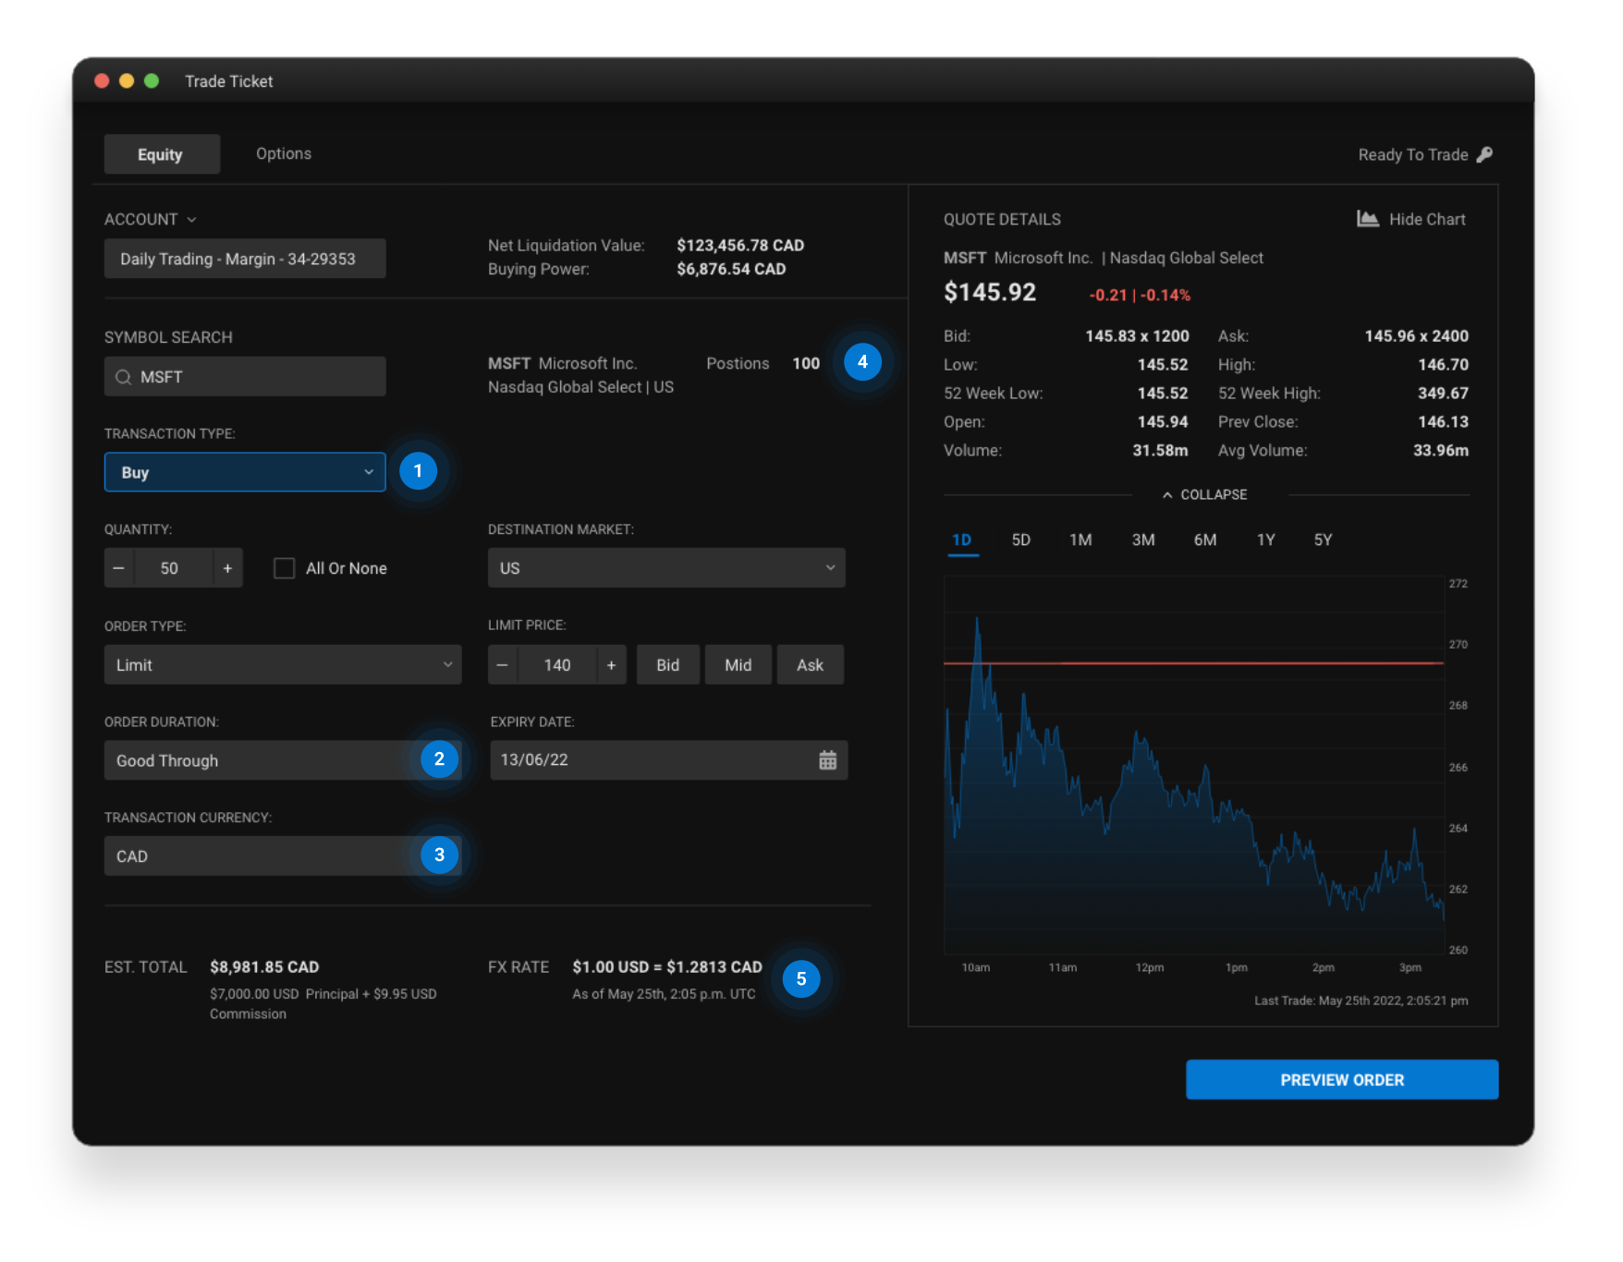Increase quantity with the plus button
This screenshot has width=1623, height=1262.
point(227,568)
